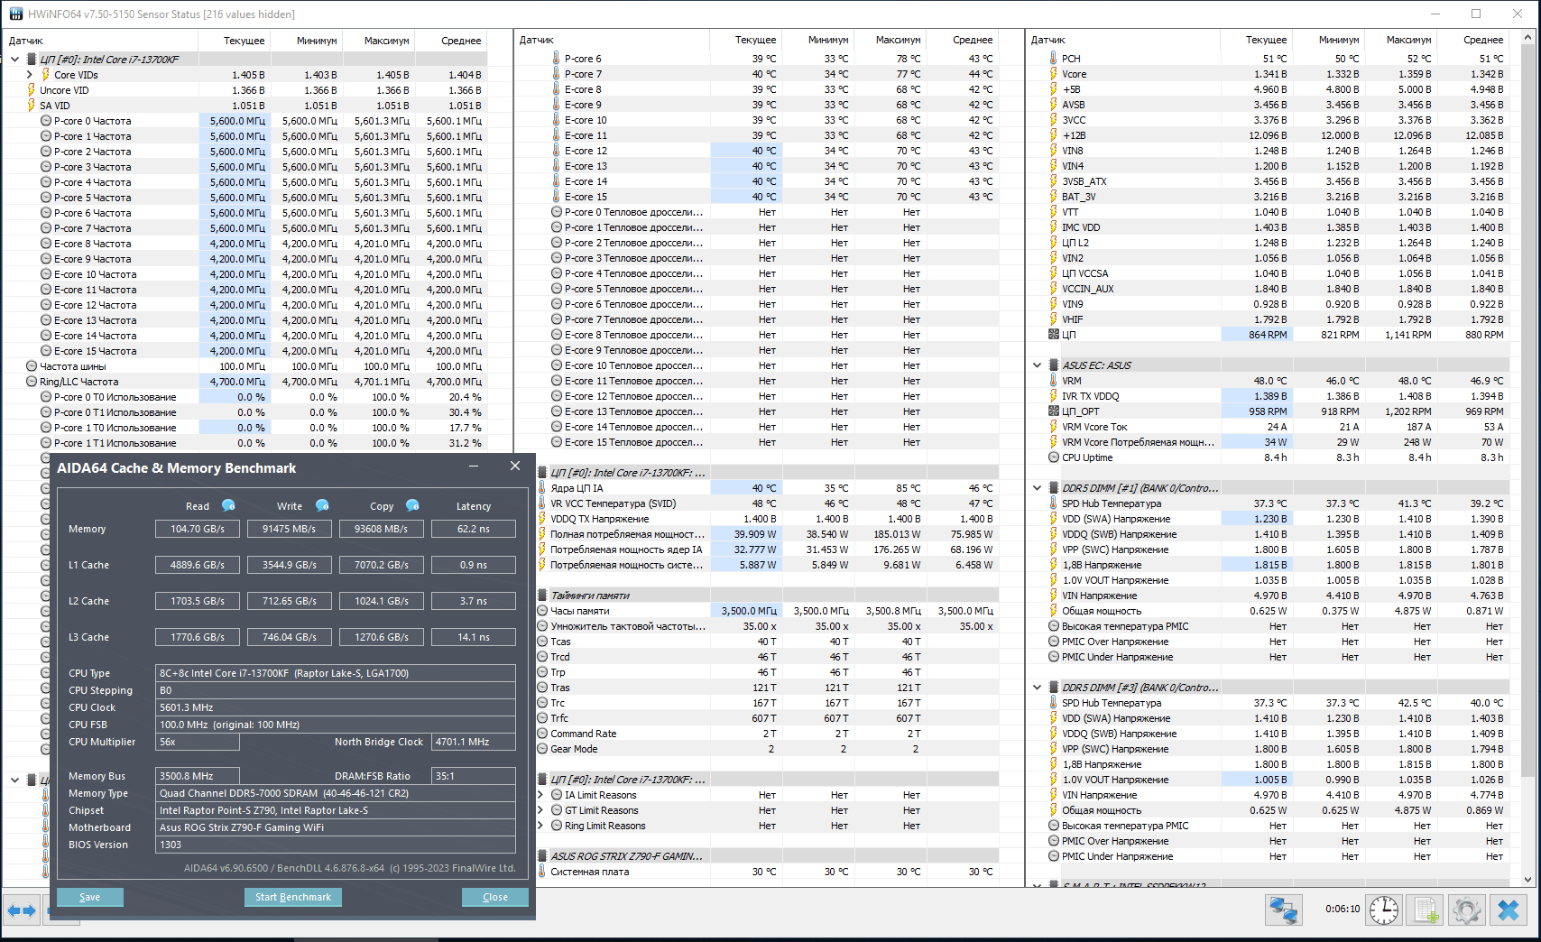Screen dimensions: 1541x942
Task: Click the info bubble icon next to Copy
Action: click(x=412, y=505)
